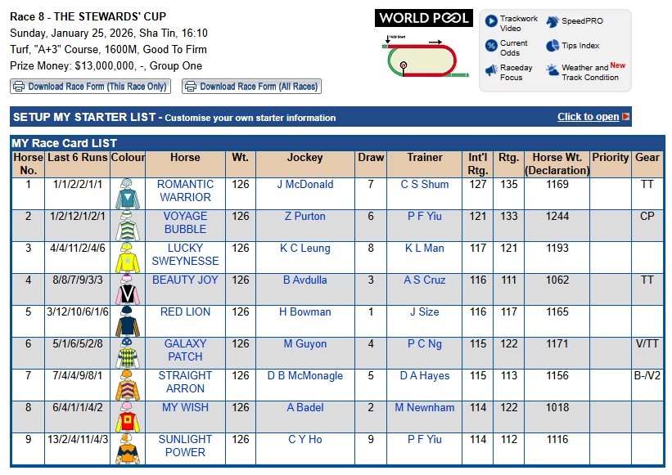This screenshot has width=672, height=475.
Task: Open horse page for Voyage Bubble
Action: pos(185,222)
